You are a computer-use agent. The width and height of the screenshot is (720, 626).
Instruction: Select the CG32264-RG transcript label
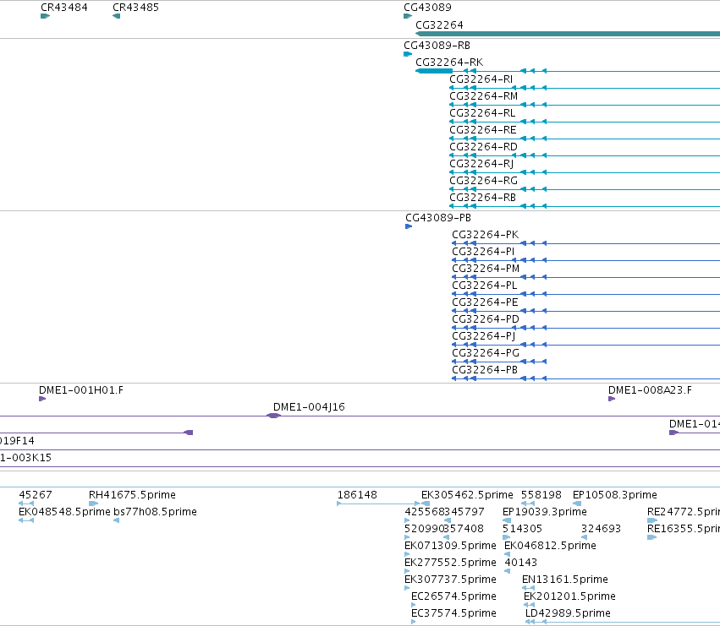[x=483, y=181]
